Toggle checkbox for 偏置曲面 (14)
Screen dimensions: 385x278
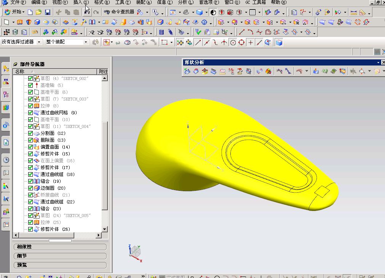[30, 147]
